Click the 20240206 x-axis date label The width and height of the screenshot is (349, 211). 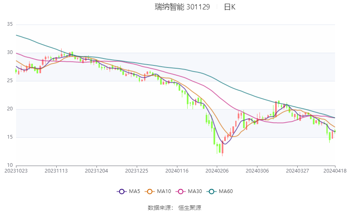217,171
